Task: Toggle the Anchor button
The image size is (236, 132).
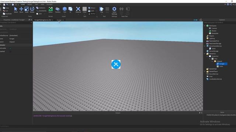Action: tap(92, 14)
